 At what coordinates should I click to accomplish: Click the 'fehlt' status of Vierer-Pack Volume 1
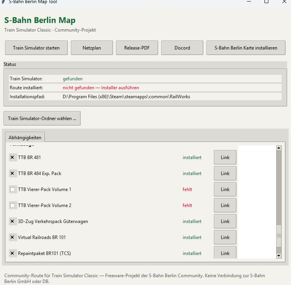click(x=187, y=189)
